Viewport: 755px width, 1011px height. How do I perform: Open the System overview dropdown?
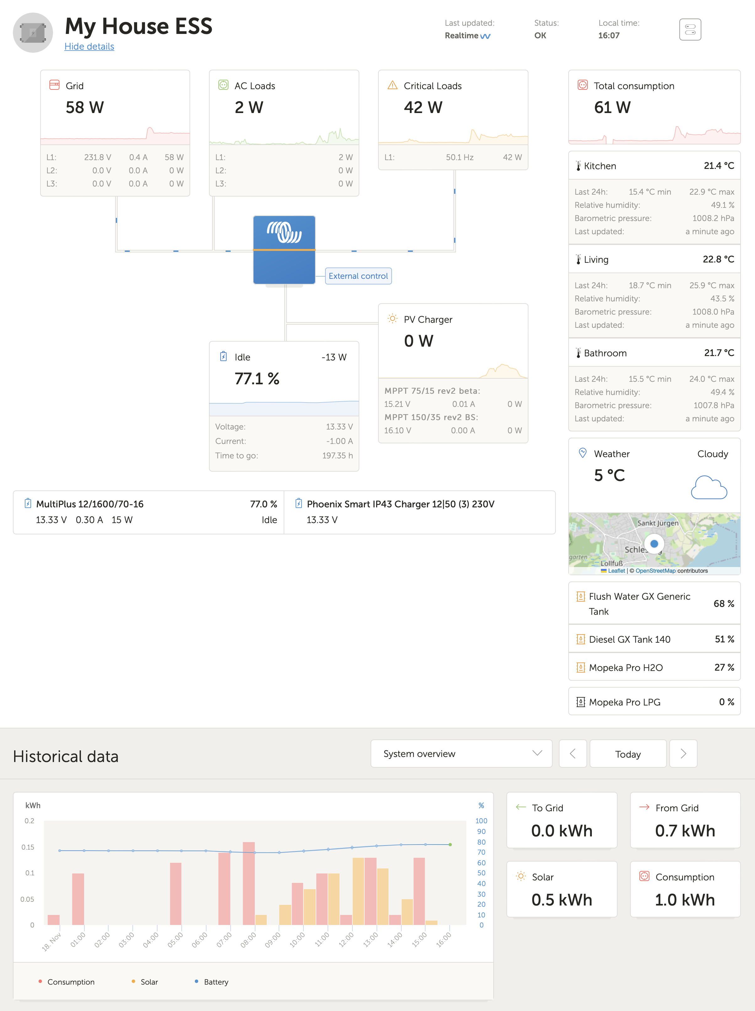[461, 754]
